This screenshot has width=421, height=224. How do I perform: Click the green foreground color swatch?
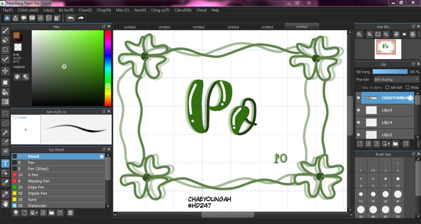point(16,35)
